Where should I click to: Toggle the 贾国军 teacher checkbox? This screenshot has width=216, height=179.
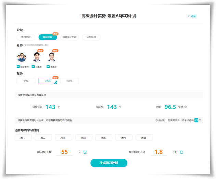[x=48, y=67]
